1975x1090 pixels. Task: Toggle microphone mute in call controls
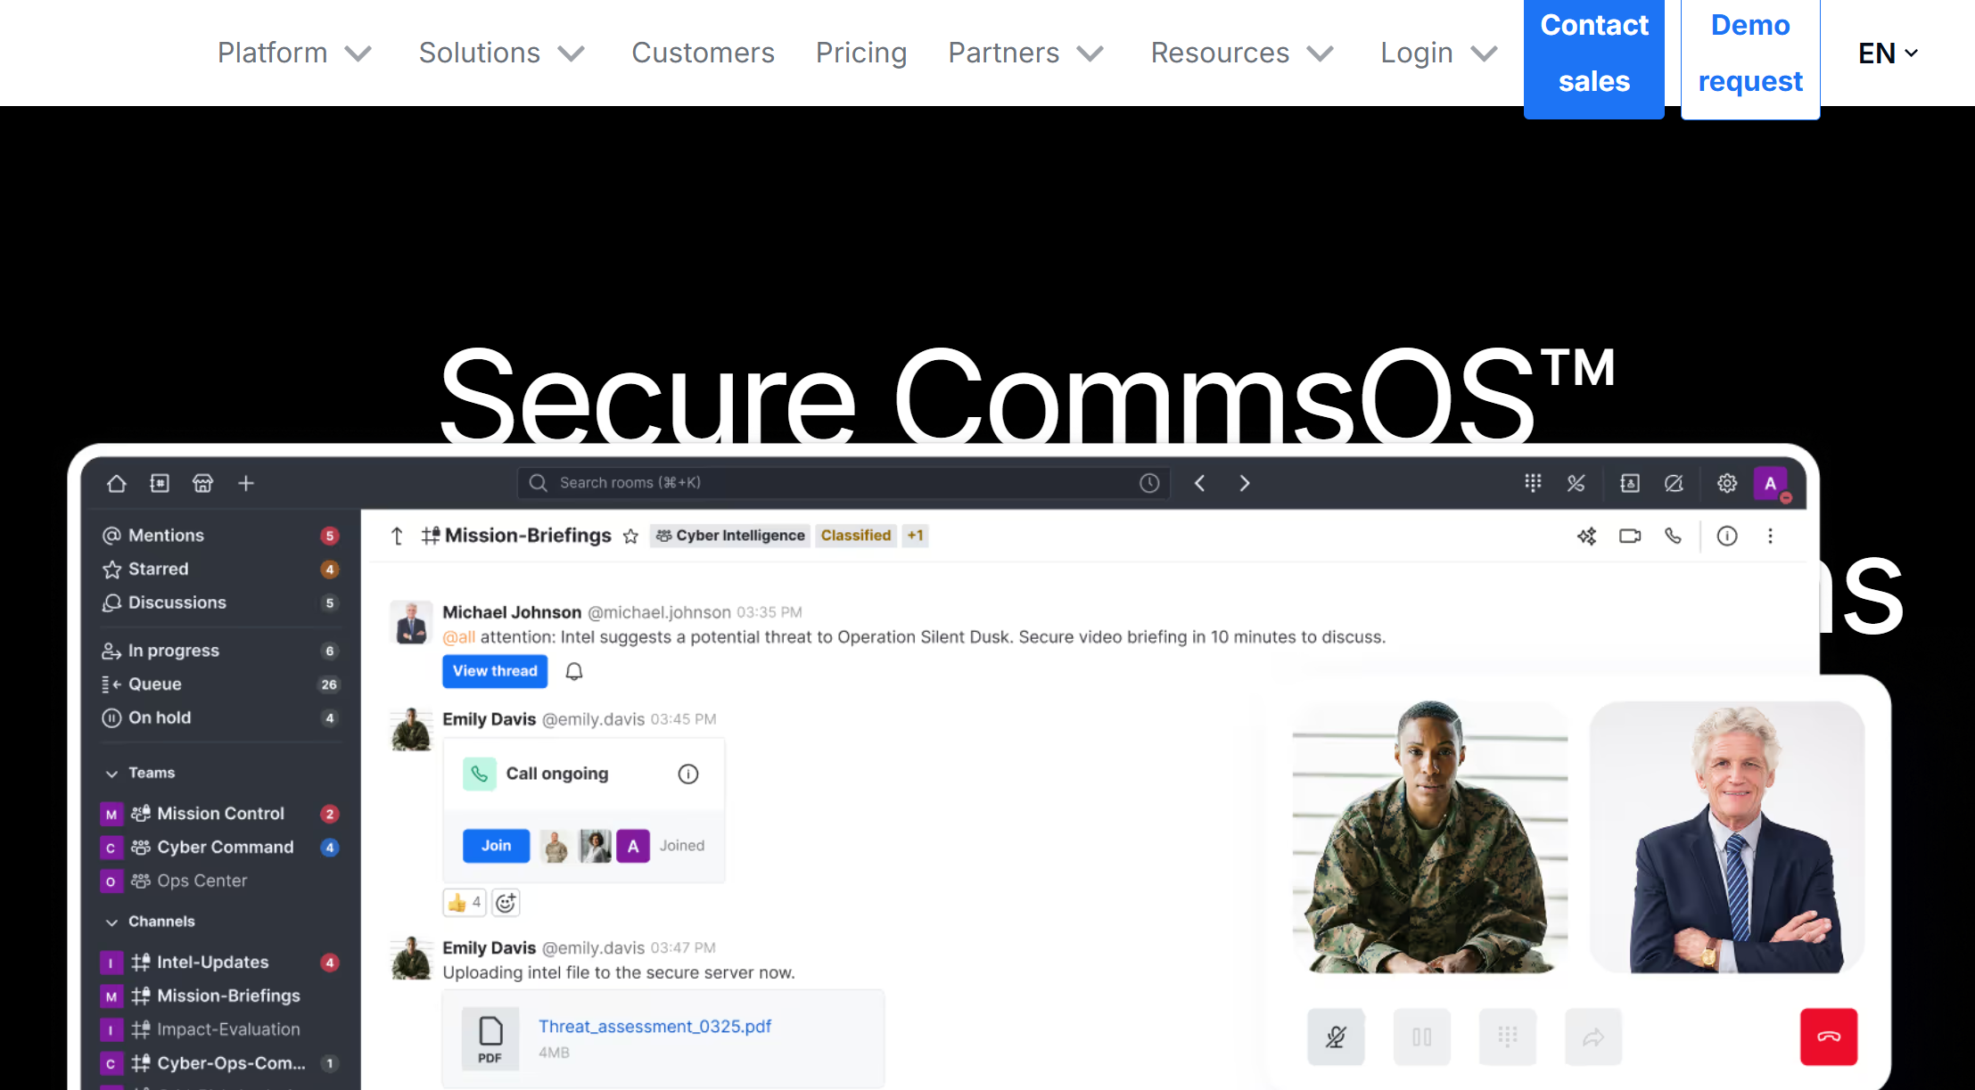click(1336, 1037)
